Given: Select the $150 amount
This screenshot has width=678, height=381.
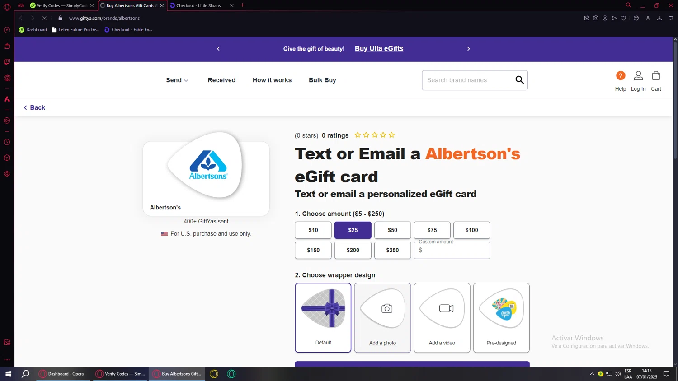Looking at the screenshot, I should pyautogui.click(x=313, y=250).
